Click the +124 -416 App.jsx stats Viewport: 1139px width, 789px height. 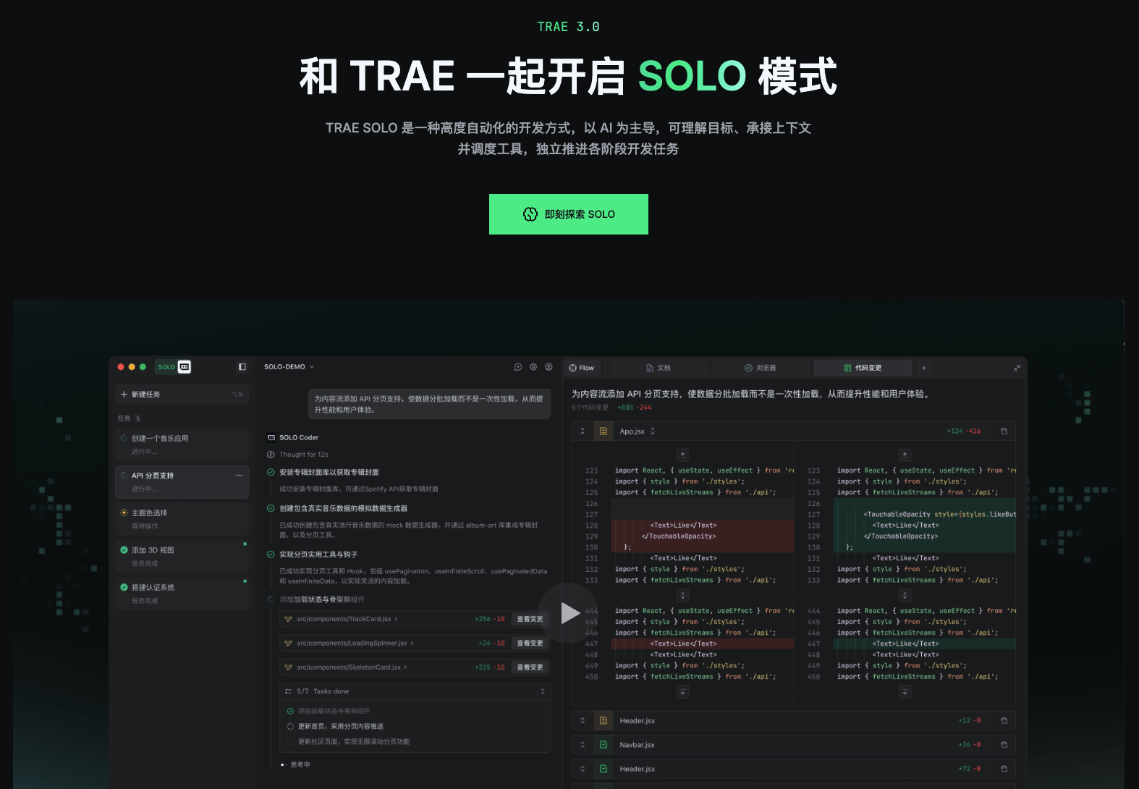pos(964,431)
